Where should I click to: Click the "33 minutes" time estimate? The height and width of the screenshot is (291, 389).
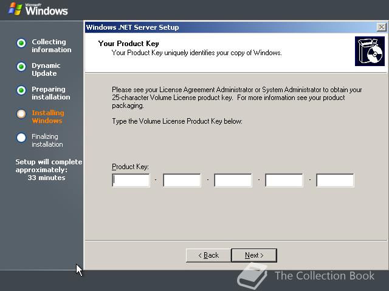click(x=46, y=178)
